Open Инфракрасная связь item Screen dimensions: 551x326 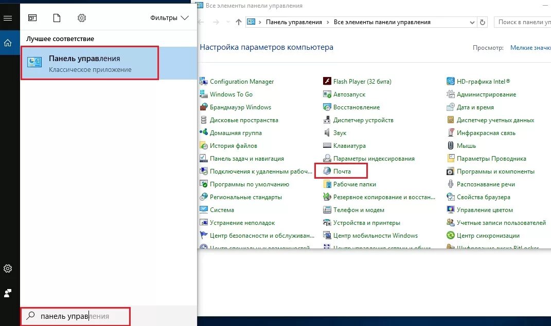pyautogui.click(x=481, y=133)
